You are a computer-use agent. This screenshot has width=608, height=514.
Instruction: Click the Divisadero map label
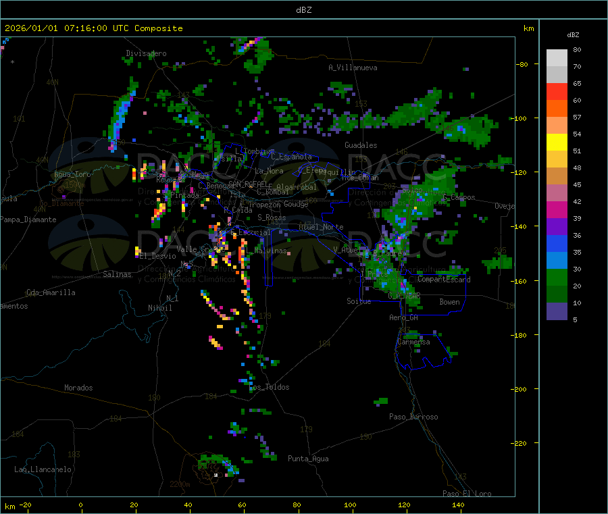(x=146, y=53)
